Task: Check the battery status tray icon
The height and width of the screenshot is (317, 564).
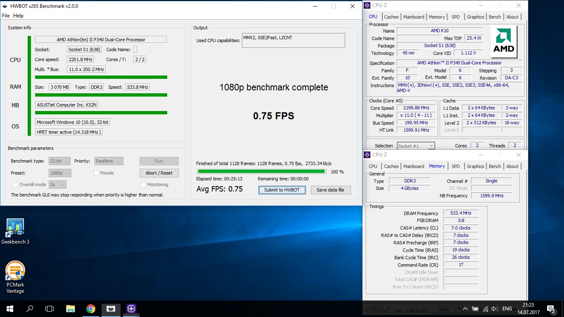Action: click(475, 309)
